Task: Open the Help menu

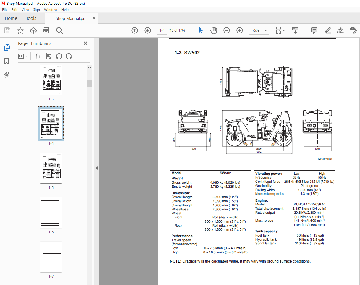Action: [x=65, y=10]
